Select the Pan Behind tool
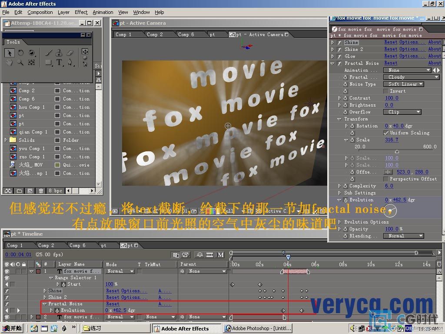445x334 pixels. [x=31, y=62]
